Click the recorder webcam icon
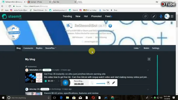178x100 pixels. [x=108, y=83]
